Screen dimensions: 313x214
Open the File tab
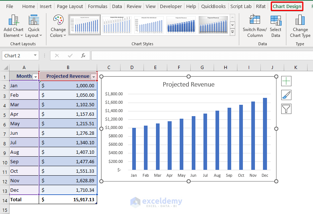[9, 6]
